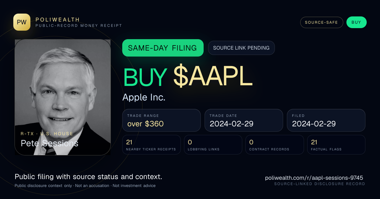The image size is (380, 199).
Task: Open the Trade Range over $360 card
Action: 161,120
